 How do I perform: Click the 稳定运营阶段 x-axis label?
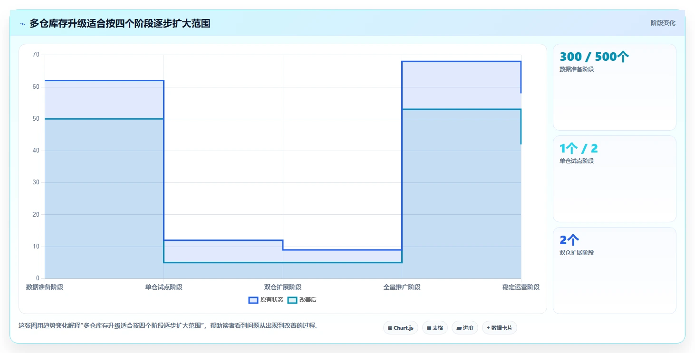tap(521, 287)
